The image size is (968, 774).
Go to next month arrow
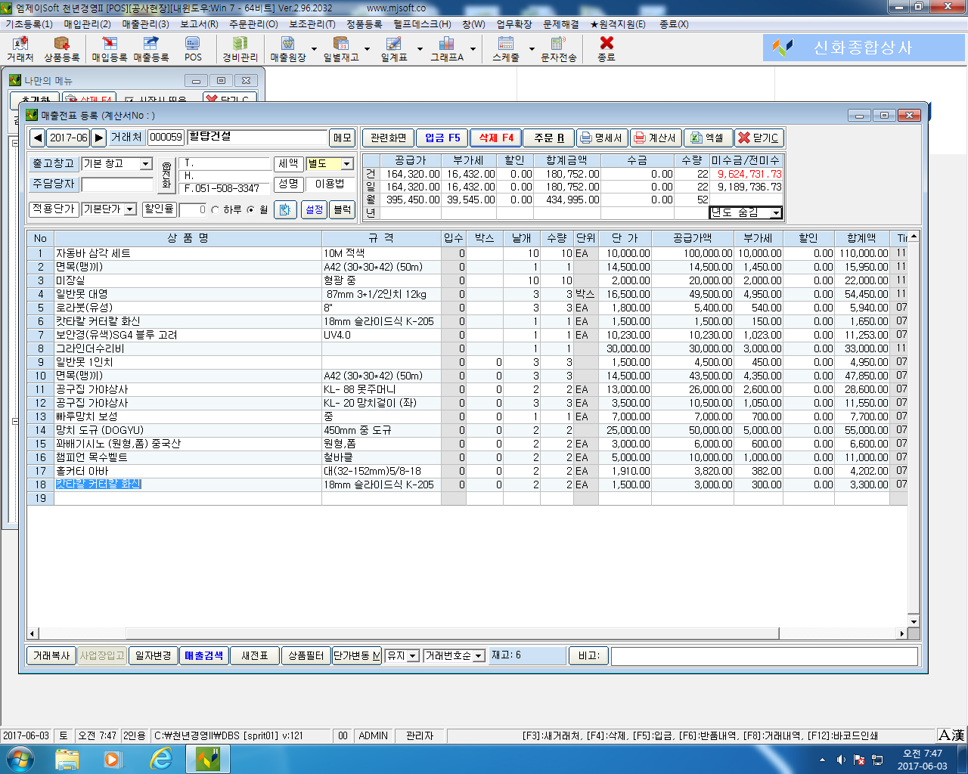[x=99, y=138]
